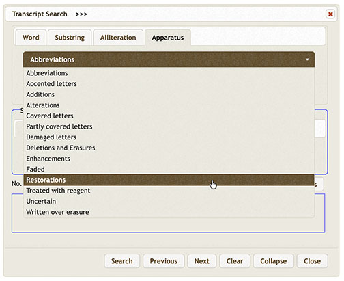344x281 pixels.
Task: Click the dropdown arrow on the Abbreviations selector
Action: pyautogui.click(x=307, y=59)
